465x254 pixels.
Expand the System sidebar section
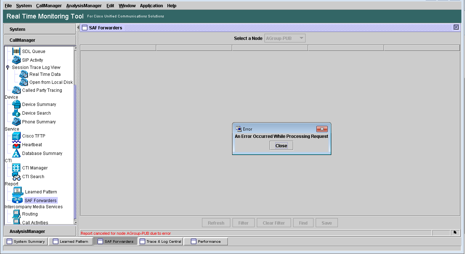click(40, 29)
